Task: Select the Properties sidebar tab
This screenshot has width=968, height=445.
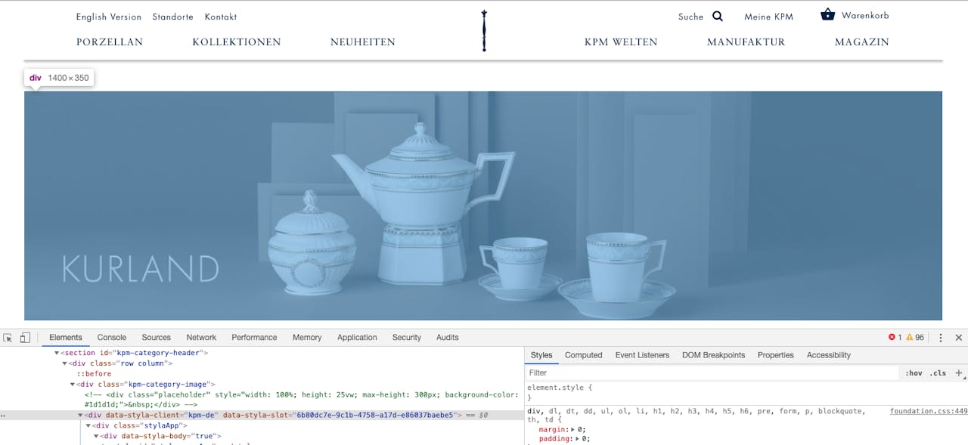Action: (776, 355)
